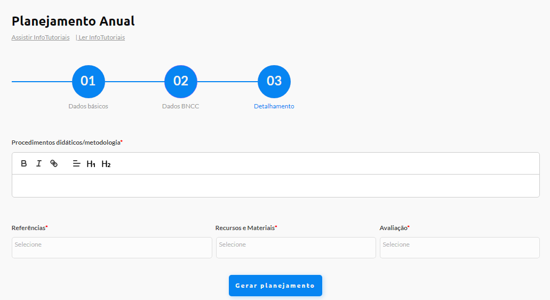Open Assistir InfoTutoriais link

pos(41,37)
